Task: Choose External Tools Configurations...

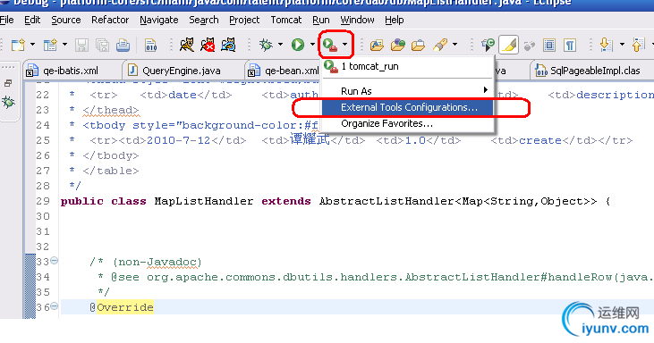Action: click(407, 107)
